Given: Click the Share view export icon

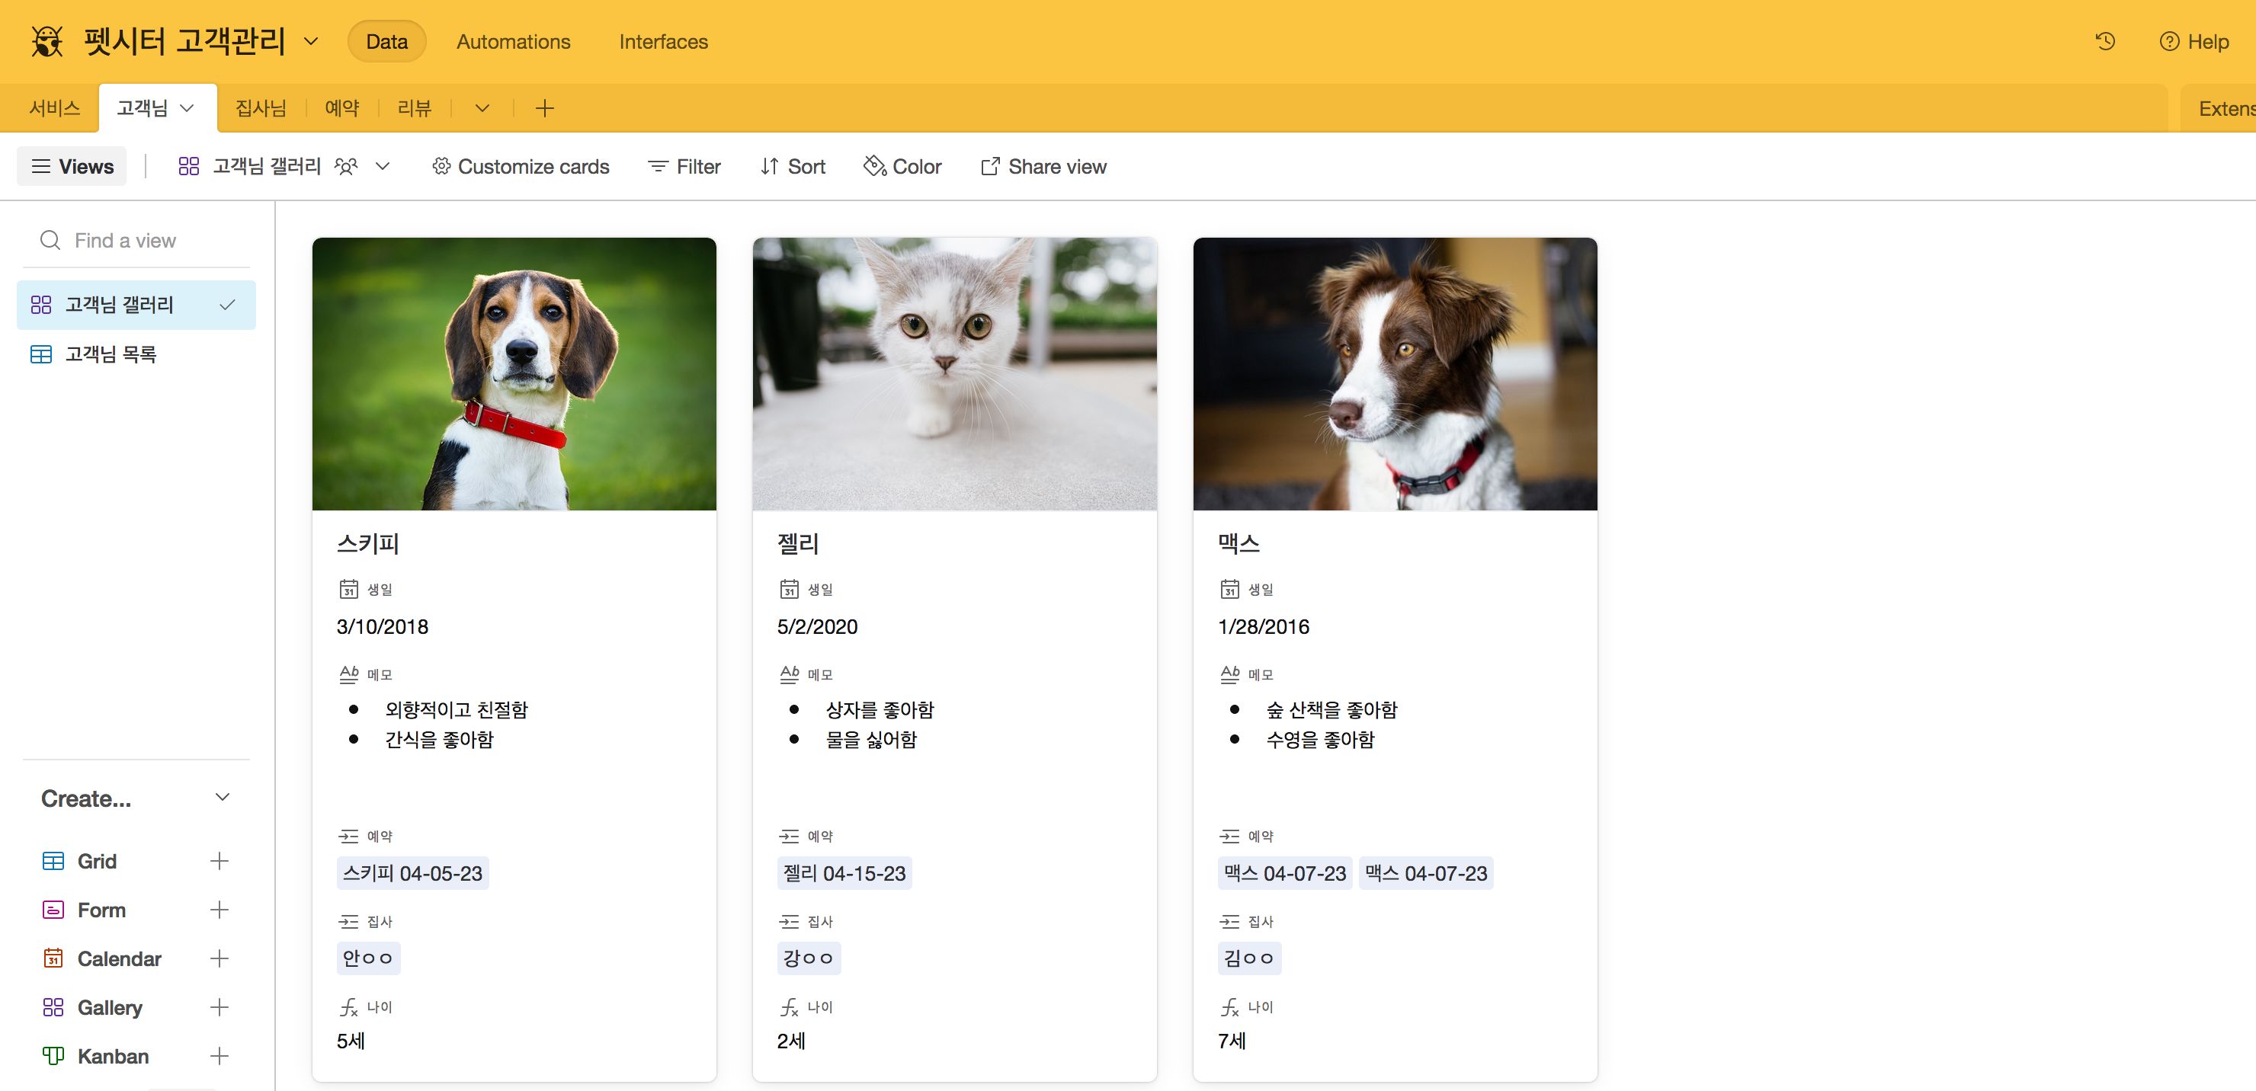Looking at the screenshot, I should pyautogui.click(x=989, y=166).
